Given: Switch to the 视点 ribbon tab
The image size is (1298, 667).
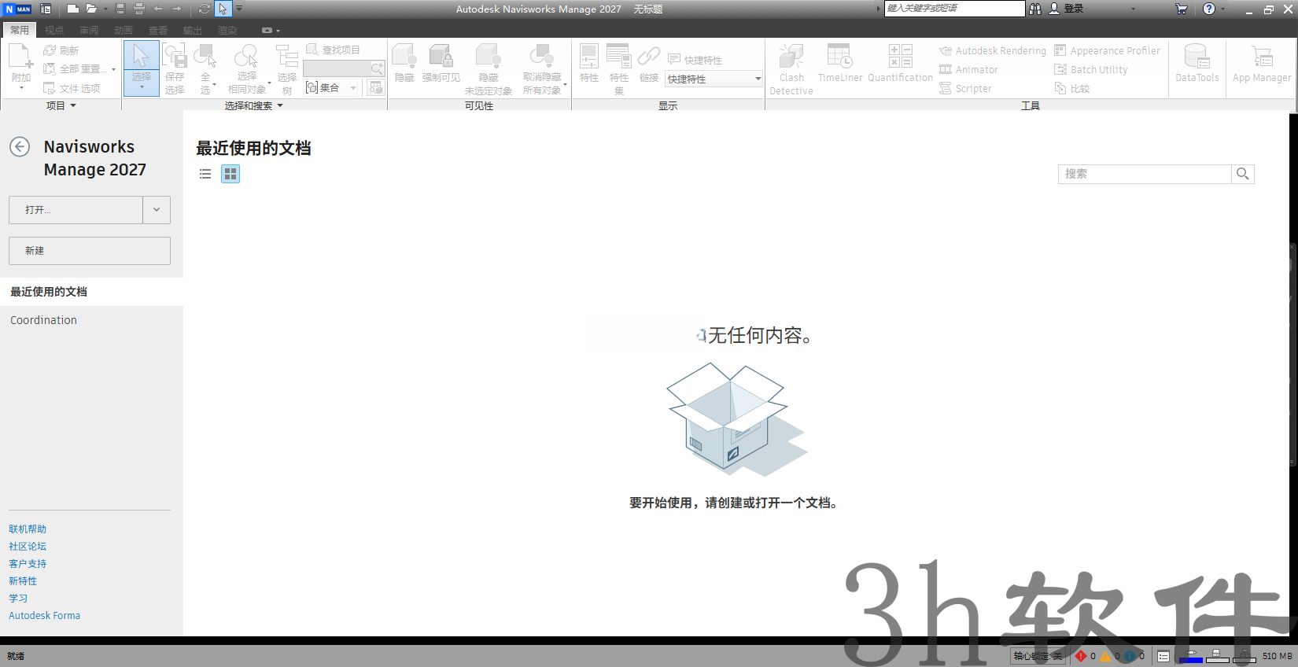Looking at the screenshot, I should point(54,30).
